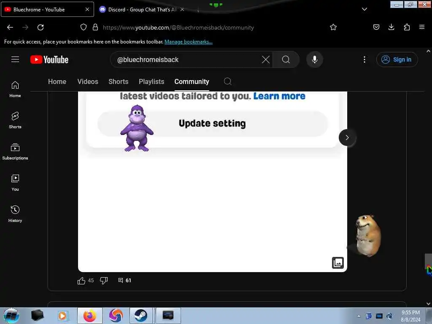Open Shorts in the left sidebar
This screenshot has width=432, height=324.
[15, 120]
